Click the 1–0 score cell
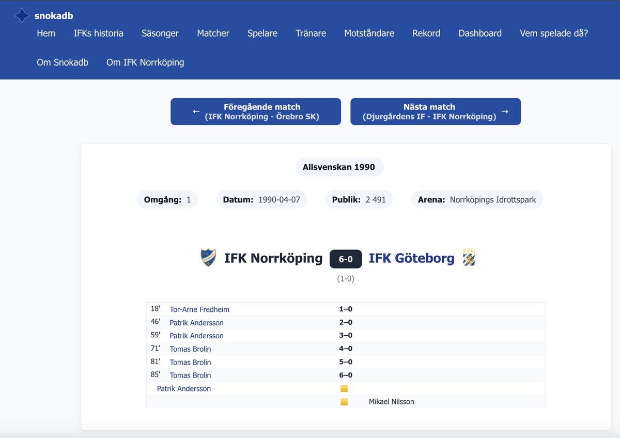620x438 pixels. (346, 309)
